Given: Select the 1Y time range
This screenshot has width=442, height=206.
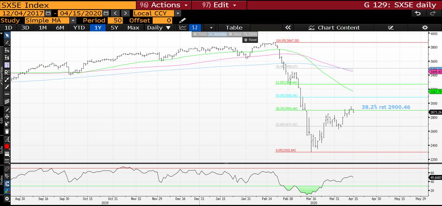Looking at the screenshot, I should coord(98,28).
